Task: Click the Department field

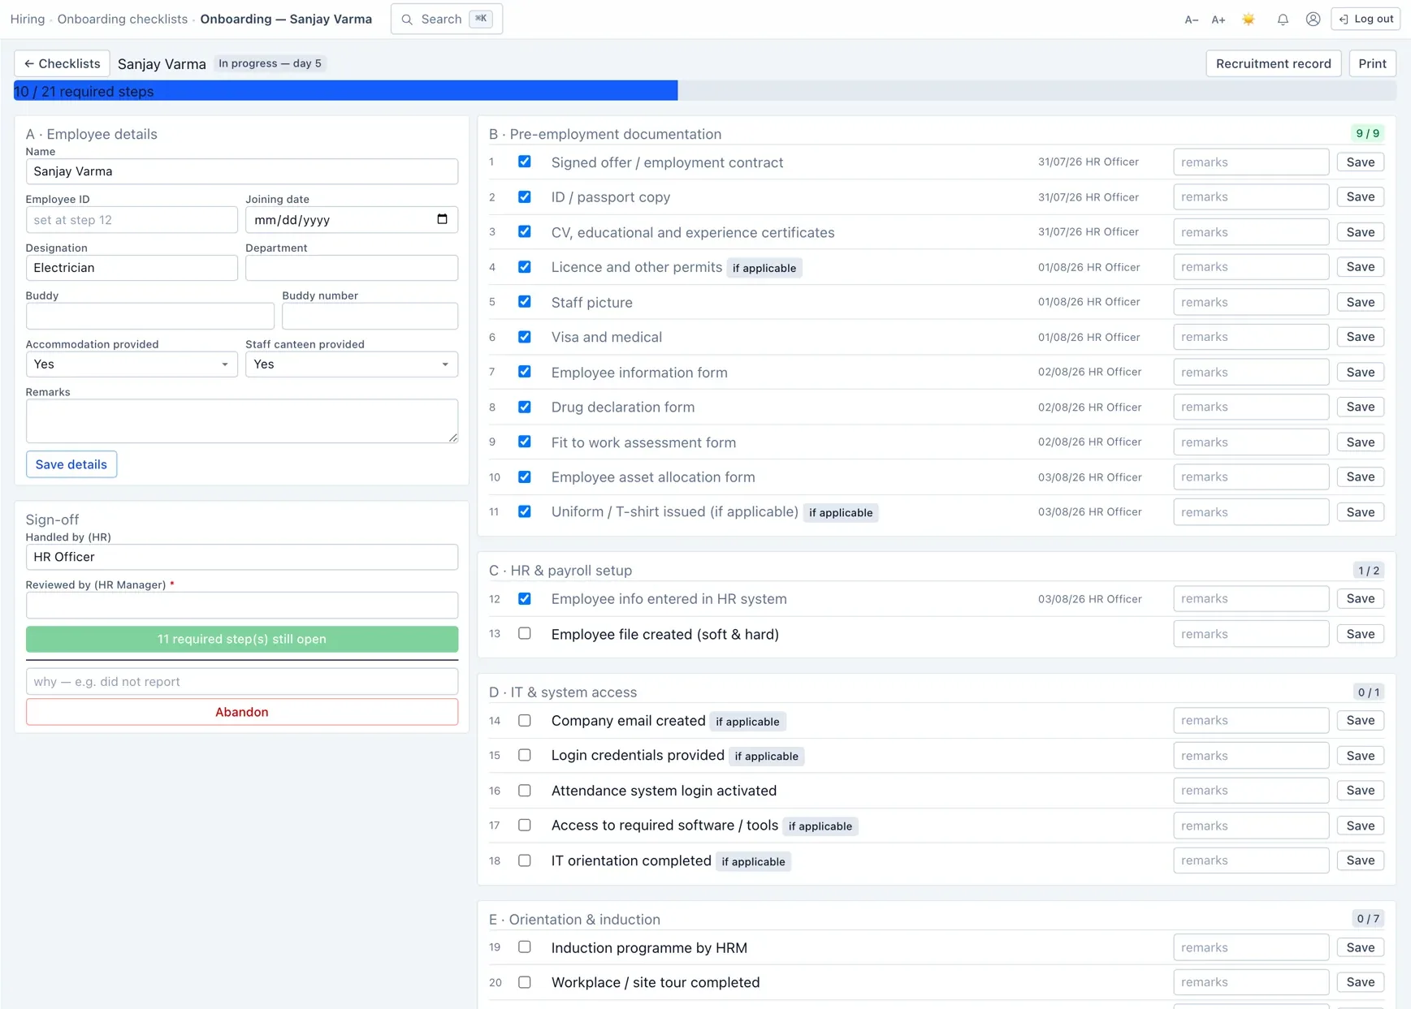Action: (352, 268)
